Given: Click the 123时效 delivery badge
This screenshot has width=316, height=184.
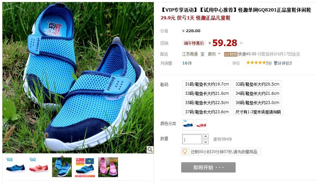Looking at the screenshot, I should 231,54.
